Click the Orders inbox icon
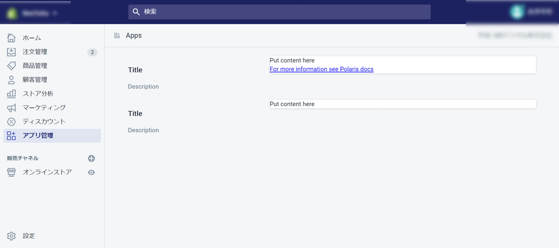Screen dimensions: 559x248 pyautogui.click(x=12, y=52)
